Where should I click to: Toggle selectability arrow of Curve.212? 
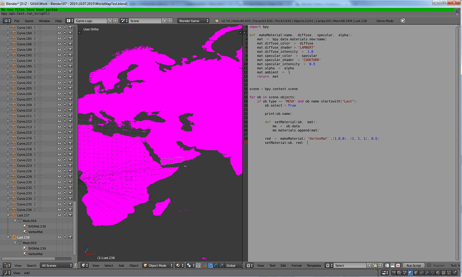pyautogui.click(x=65, y=121)
